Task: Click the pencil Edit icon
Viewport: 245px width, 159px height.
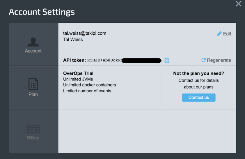Action: 219,33
